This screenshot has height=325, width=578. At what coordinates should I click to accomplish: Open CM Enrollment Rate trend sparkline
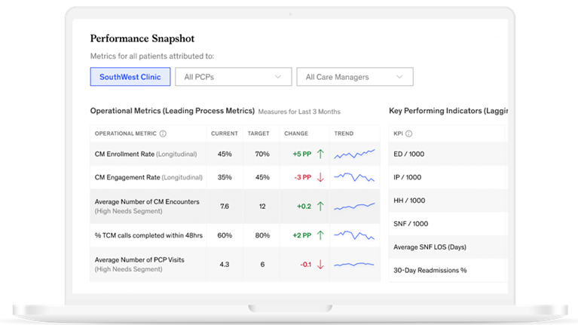354,154
